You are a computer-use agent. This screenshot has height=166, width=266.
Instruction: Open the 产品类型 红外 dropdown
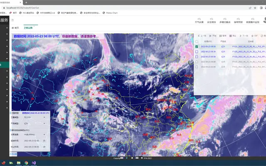(x=34, y=124)
